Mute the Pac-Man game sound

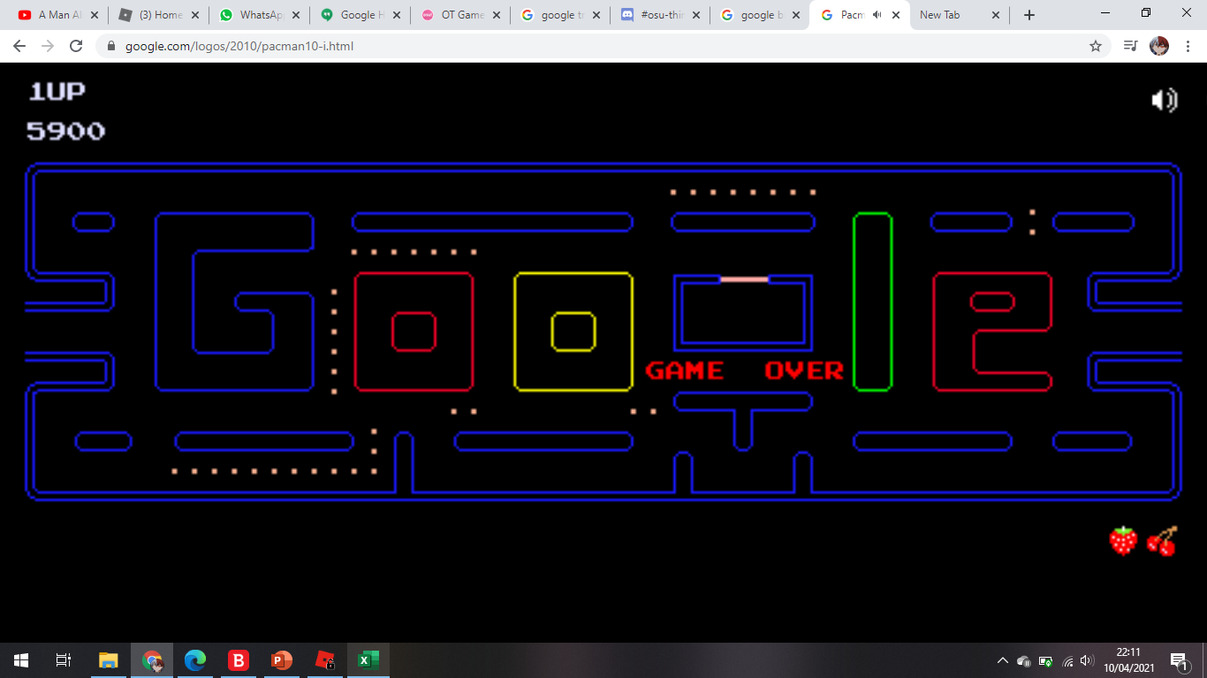click(1165, 100)
